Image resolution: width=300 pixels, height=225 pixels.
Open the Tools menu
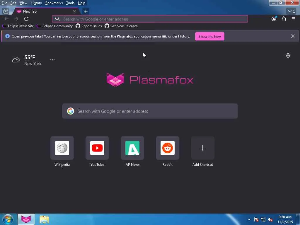point(70,3)
